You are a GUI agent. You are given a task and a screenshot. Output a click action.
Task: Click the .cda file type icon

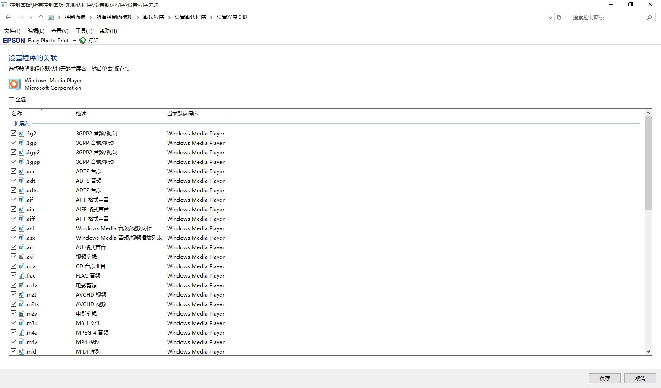21,266
